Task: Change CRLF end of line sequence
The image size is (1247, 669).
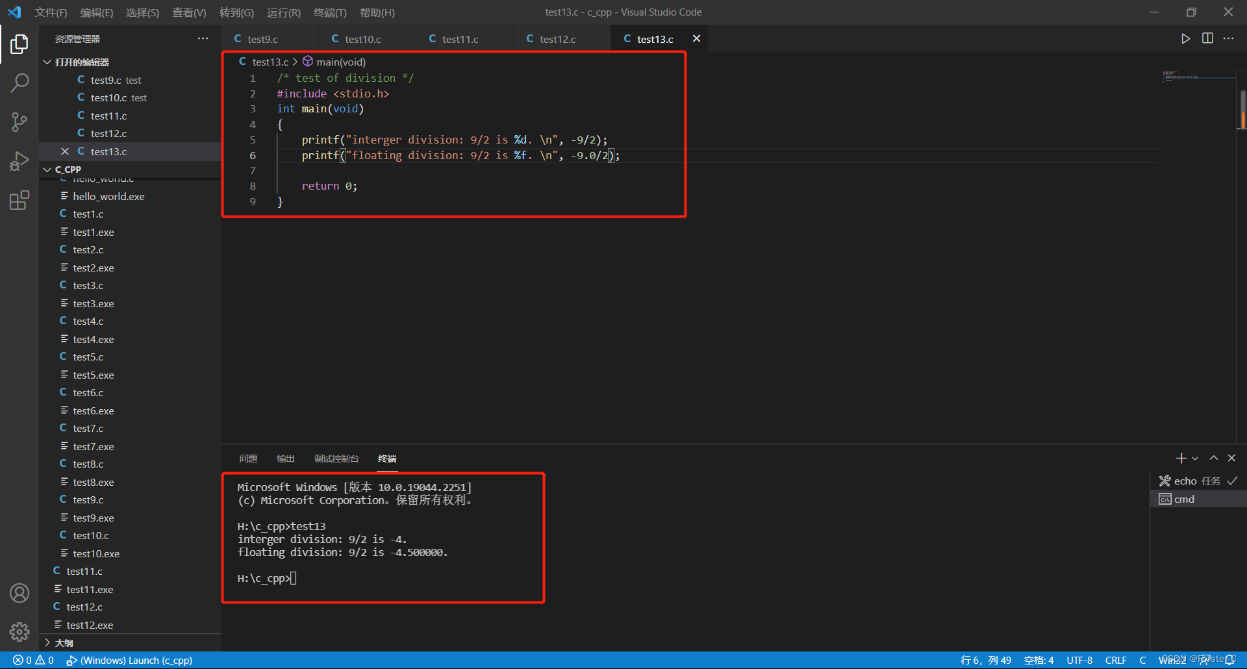Action: coord(1116,660)
